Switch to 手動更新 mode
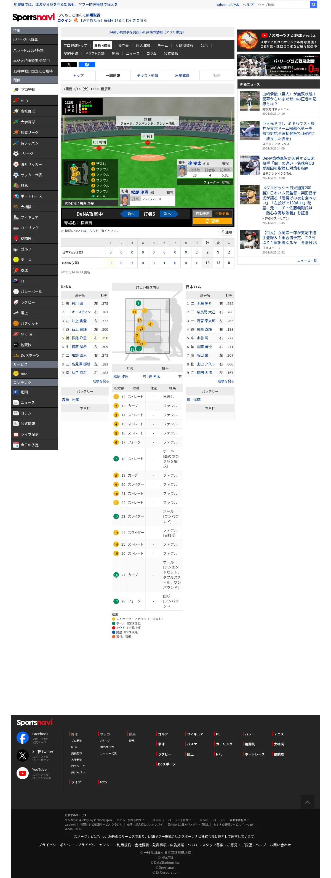The image size is (331, 878). (x=222, y=214)
